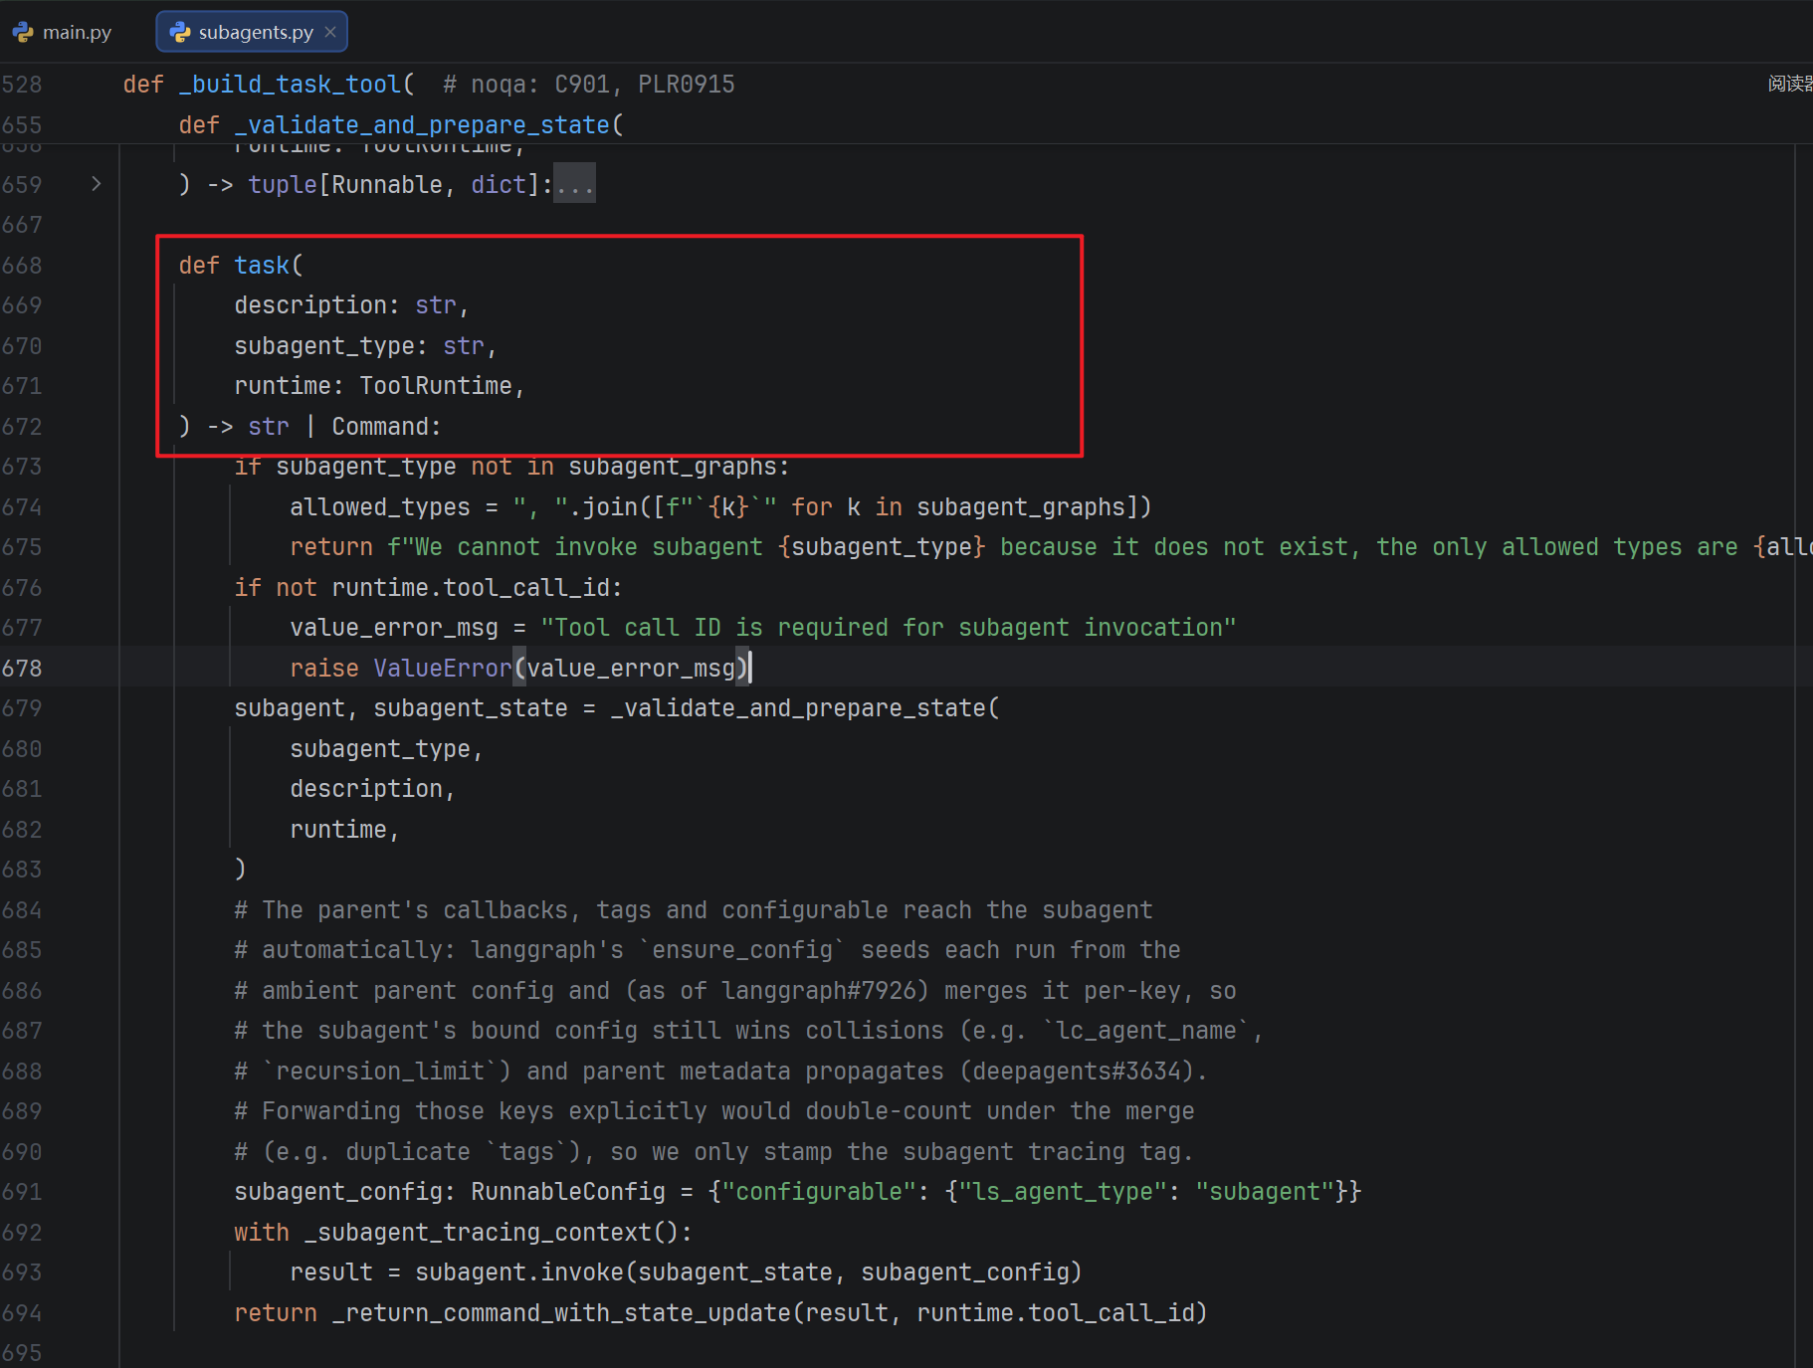Click "runtime," argument on line 682
1813x1368 pixels.
344,830
